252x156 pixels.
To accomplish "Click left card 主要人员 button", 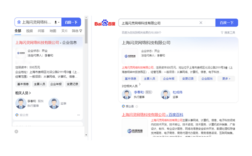I will tap(39, 84).
